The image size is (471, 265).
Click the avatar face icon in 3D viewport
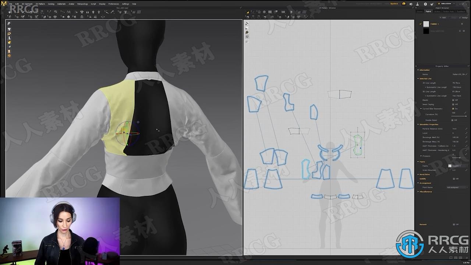(x=9, y=51)
